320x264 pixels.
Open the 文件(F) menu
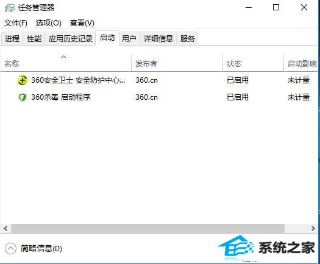point(16,23)
